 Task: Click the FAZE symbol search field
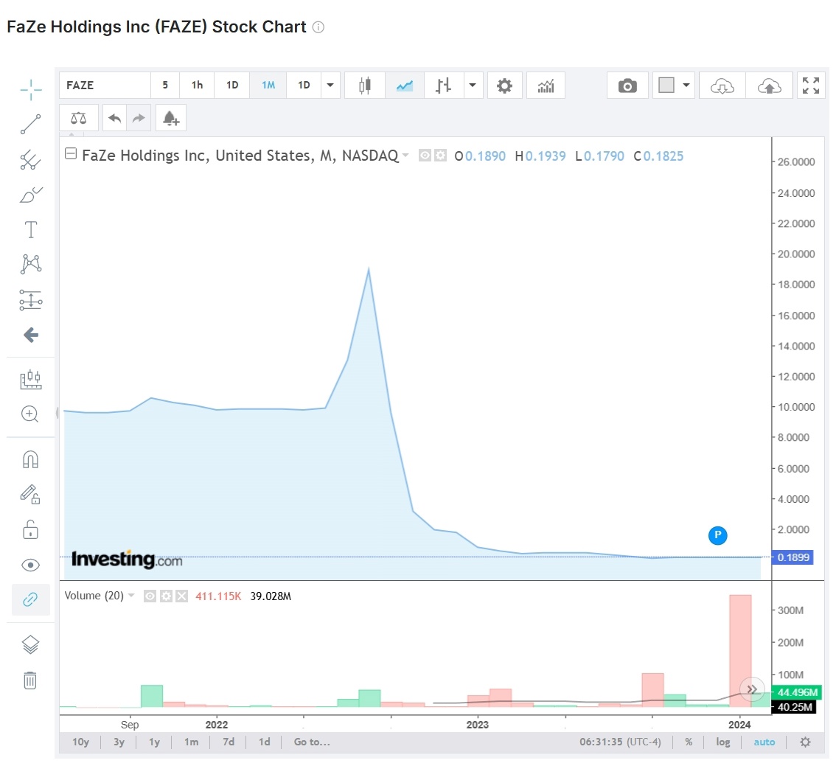[x=105, y=86]
